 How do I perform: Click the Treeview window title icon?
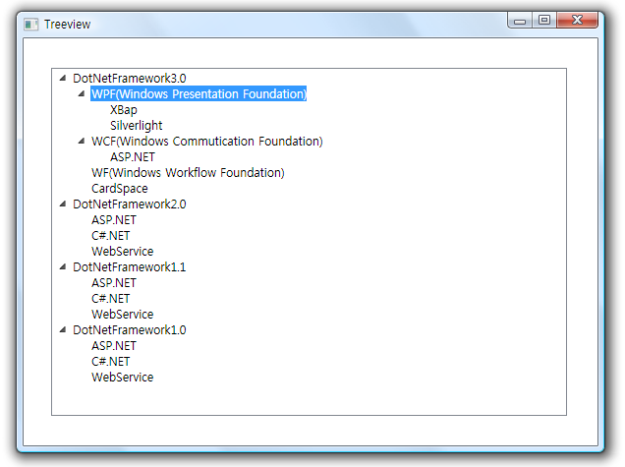[31, 25]
